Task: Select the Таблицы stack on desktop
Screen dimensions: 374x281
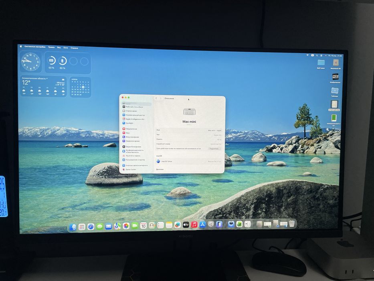Action: click(335, 92)
